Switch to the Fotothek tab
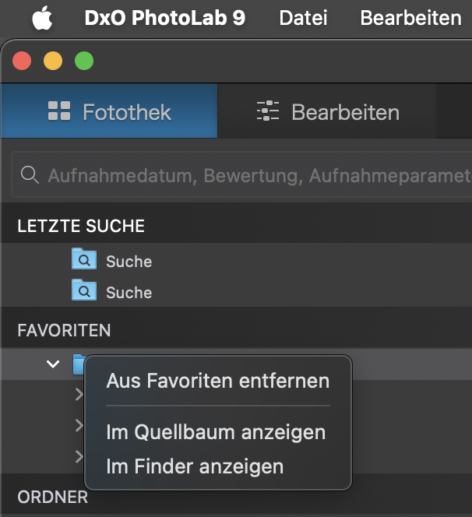The height and width of the screenshot is (517, 472). 109,112
